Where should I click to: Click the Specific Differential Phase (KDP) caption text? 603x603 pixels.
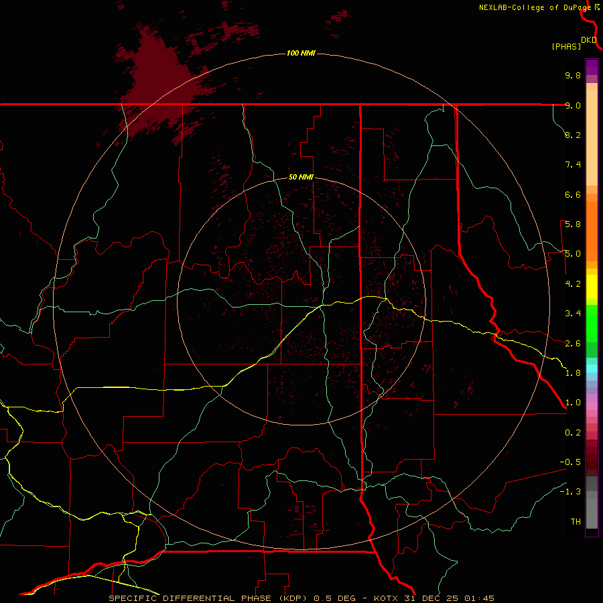(208, 598)
